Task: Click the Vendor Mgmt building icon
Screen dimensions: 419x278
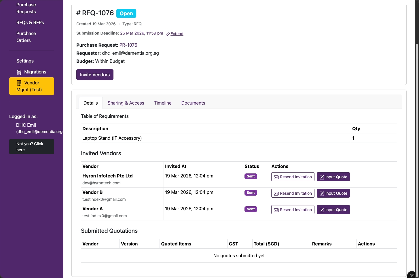Action: [19, 83]
